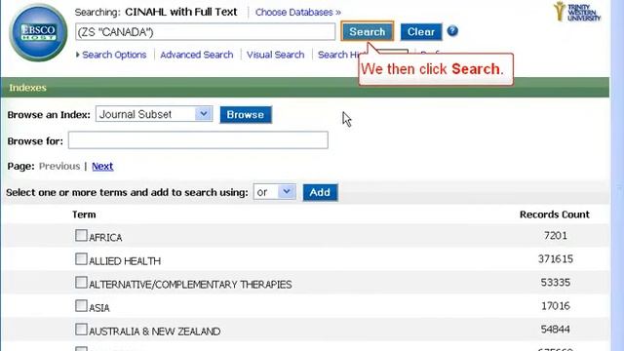Check AUSTRALIA & NEW ZEALAND checkbox
Viewport: 624px width, 351px height.
point(81,330)
